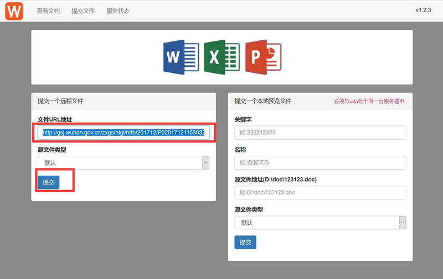Click the red 必须与wda处于同一台服务器中 notice
Screen dimensions: 443x279
tap(369, 101)
